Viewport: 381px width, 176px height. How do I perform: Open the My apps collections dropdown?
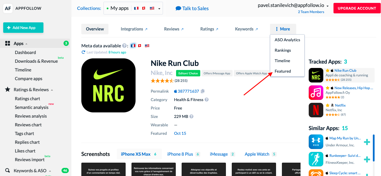click(x=133, y=8)
